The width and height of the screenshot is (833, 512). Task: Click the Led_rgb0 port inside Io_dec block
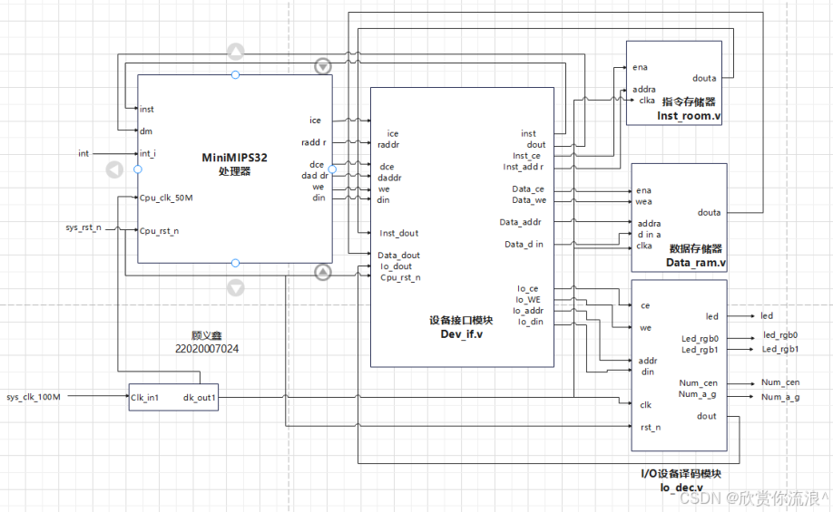[x=700, y=339]
